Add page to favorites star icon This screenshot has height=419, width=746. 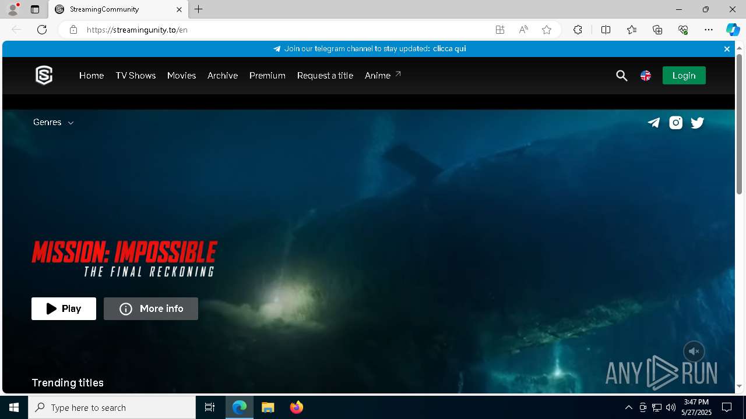pos(547,30)
